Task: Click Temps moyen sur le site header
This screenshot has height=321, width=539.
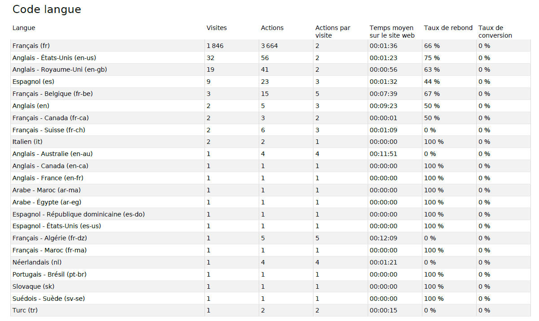Action: (x=391, y=31)
